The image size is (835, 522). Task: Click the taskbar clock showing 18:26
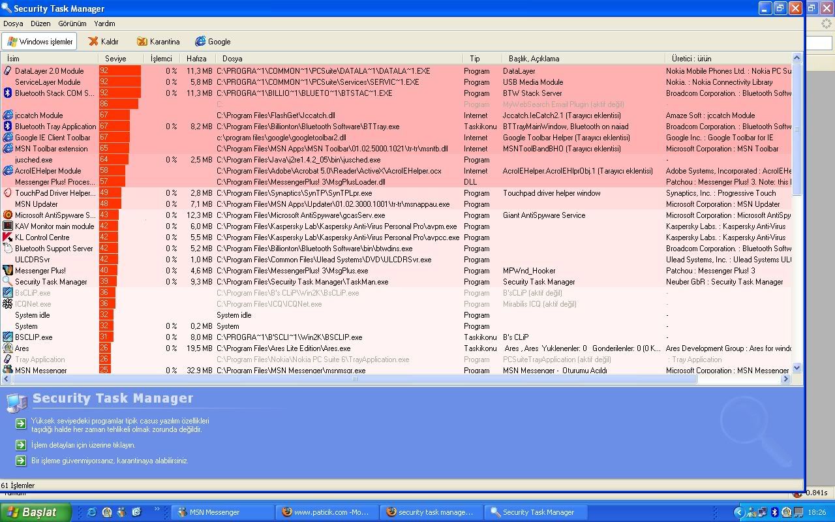click(x=817, y=513)
